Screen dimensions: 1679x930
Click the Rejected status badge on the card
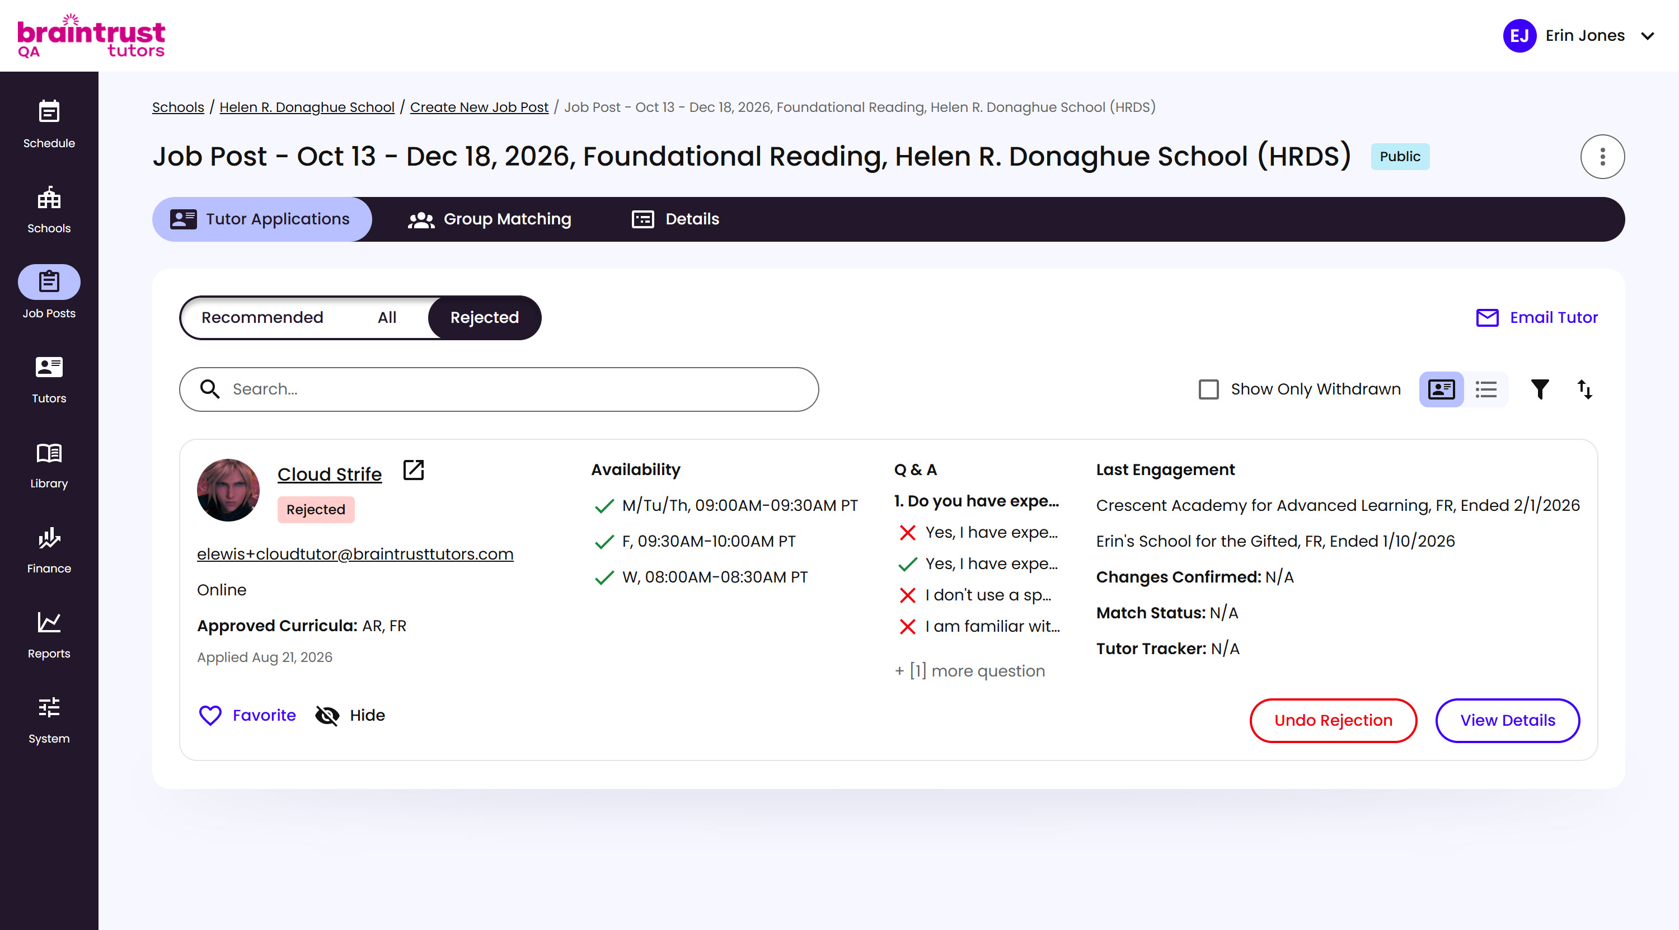pos(316,510)
